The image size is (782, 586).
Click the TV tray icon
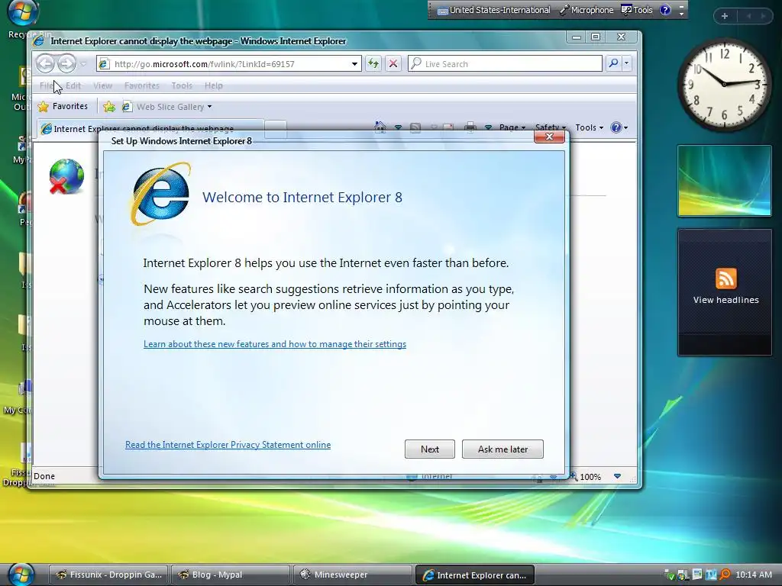[711, 575]
